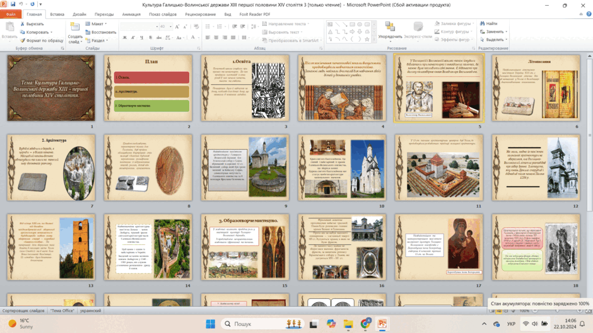Click the Упорядочить arrange icon
This screenshot has height=333, width=593.
(390, 27)
